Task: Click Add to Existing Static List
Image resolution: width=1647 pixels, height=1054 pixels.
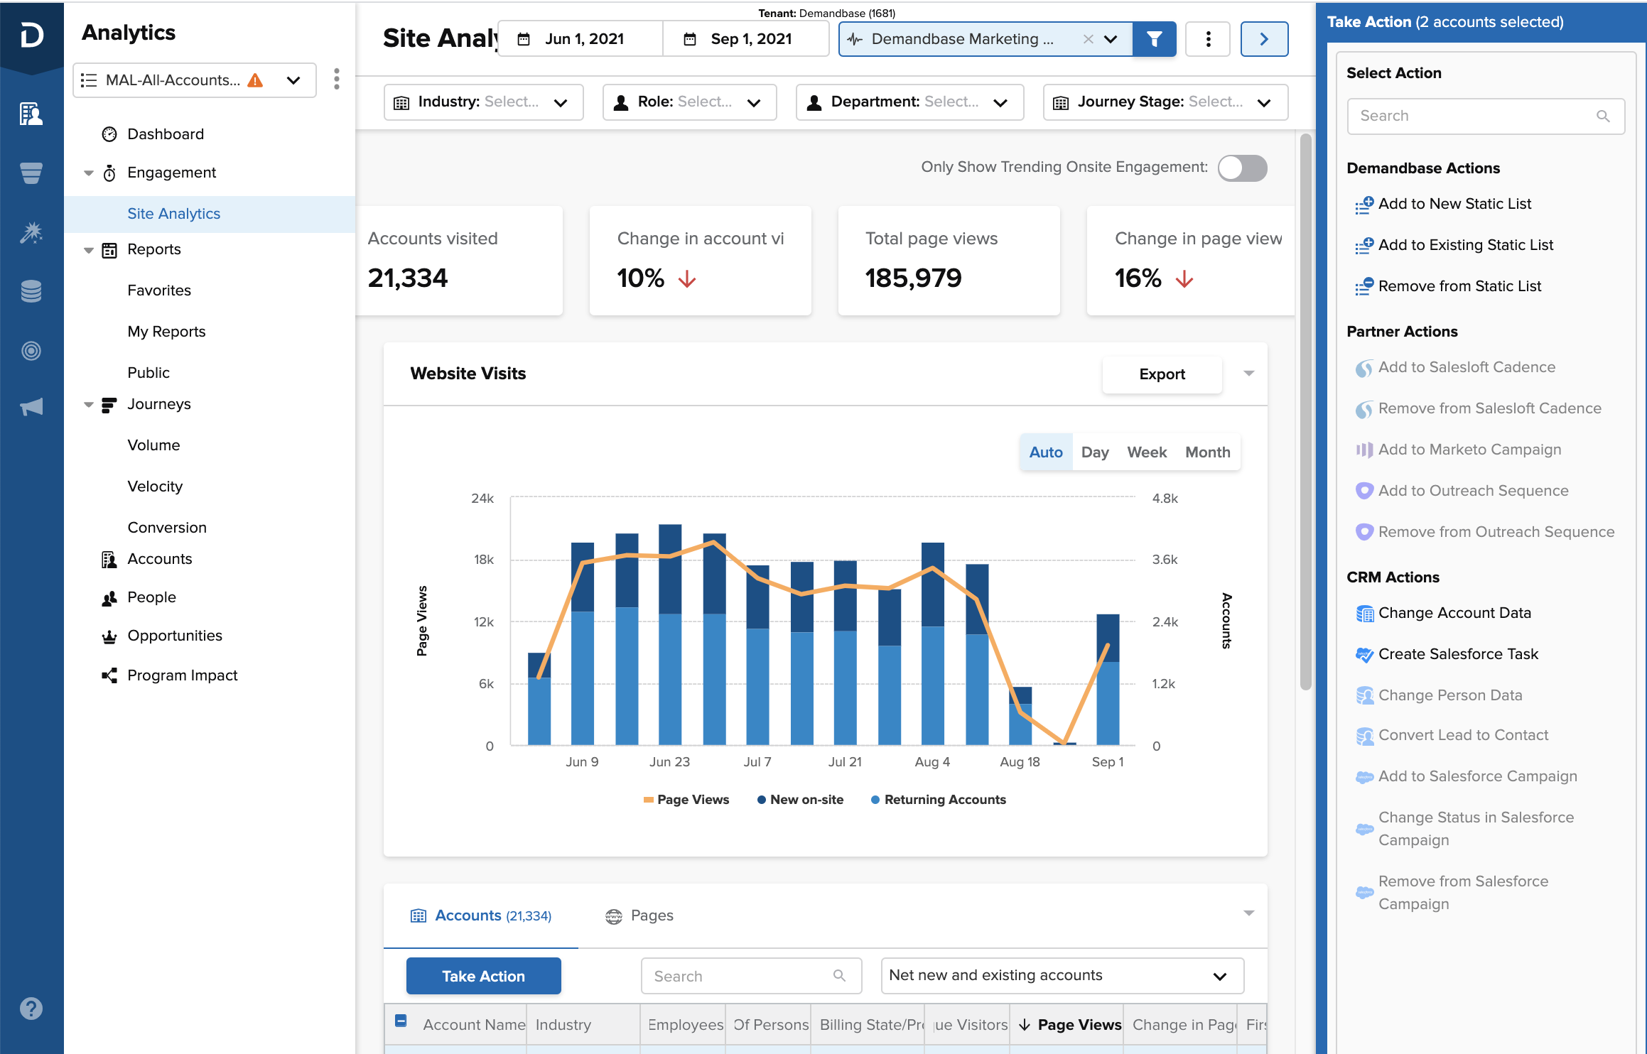Action: [1466, 245]
